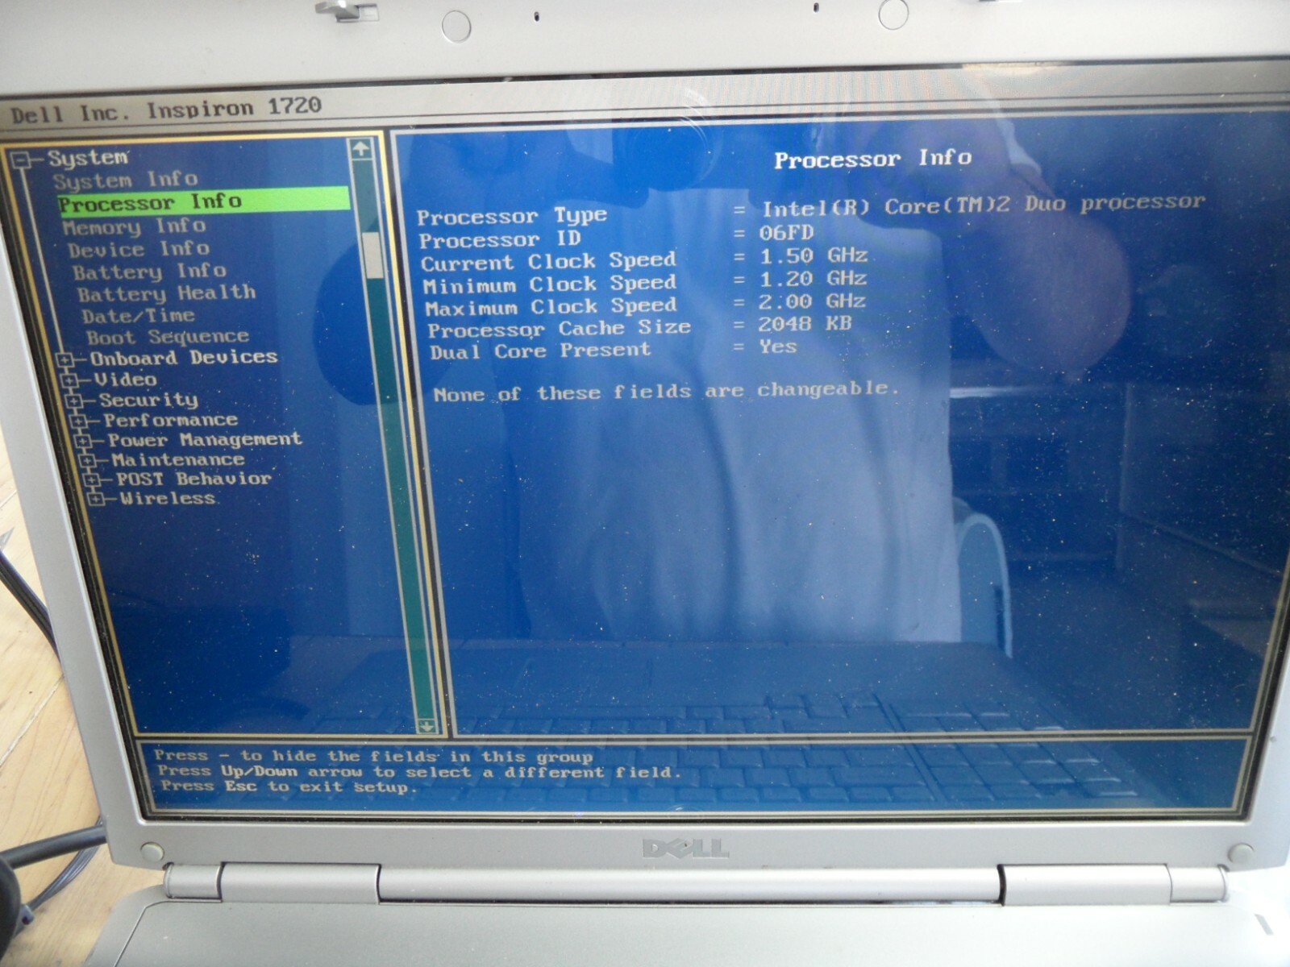The width and height of the screenshot is (1290, 967).
Task: Click the 'Press Up/Down arrow' hint
Action: pos(419,771)
